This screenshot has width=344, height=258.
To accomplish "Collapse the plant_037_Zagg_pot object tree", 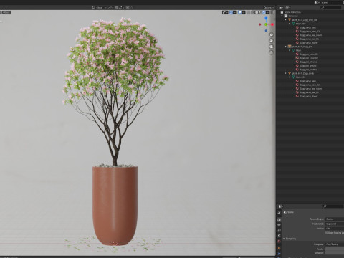I will pos(286,47).
